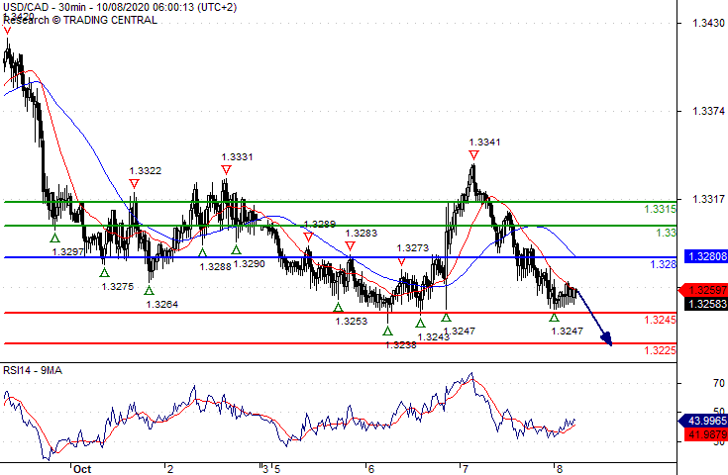The image size is (728, 475).
Task: Click the USD/CAD 30min chart title text
Action: (x=120, y=7)
